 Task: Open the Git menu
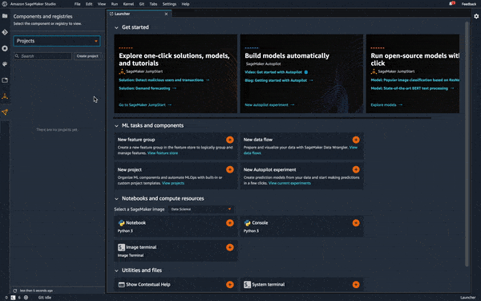(142, 4)
